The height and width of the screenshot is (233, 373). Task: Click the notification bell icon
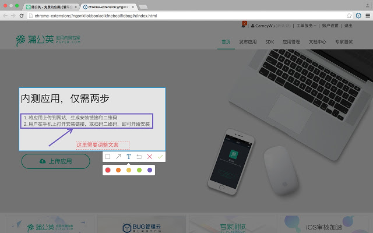point(244,25)
